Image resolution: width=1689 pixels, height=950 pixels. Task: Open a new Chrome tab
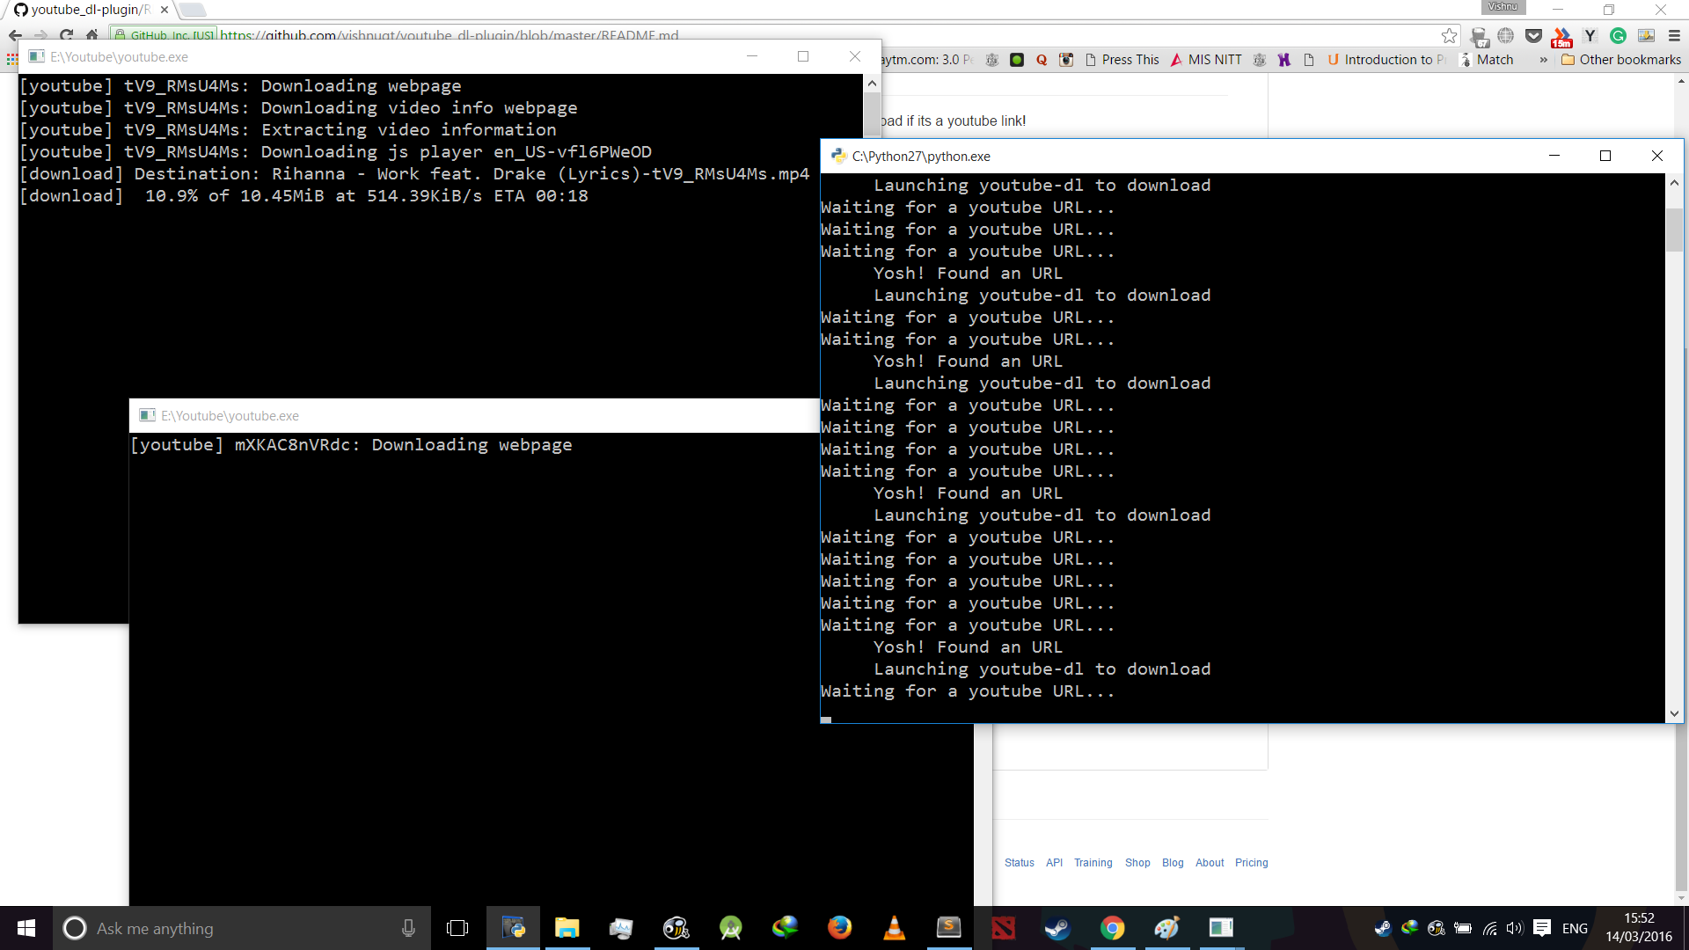[x=192, y=10]
